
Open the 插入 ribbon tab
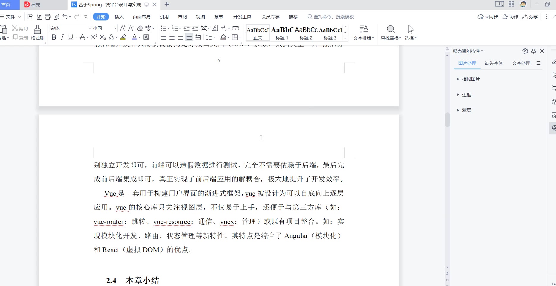[x=119, y=17]
